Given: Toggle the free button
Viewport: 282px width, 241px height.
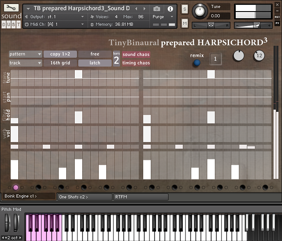Looking at the screenshot, I should click(95, 54).
